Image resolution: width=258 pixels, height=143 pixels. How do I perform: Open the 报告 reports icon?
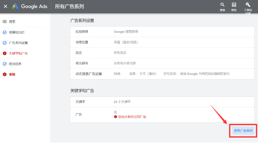(234, 5)
